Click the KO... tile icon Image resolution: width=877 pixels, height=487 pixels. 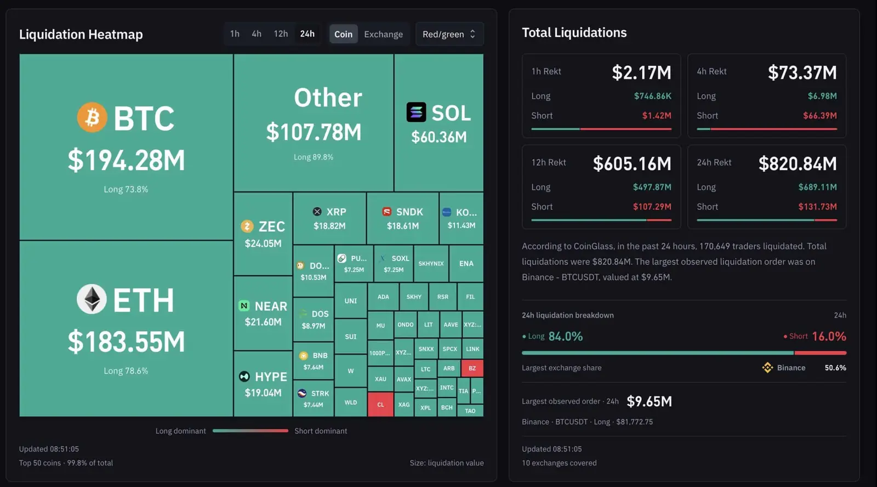(x=447, y=212)
